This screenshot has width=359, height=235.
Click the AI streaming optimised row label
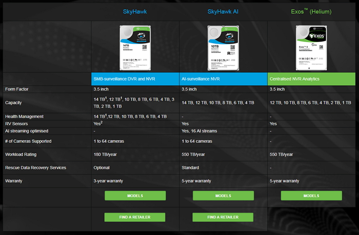pyautogui.click(x=27, y=131)
